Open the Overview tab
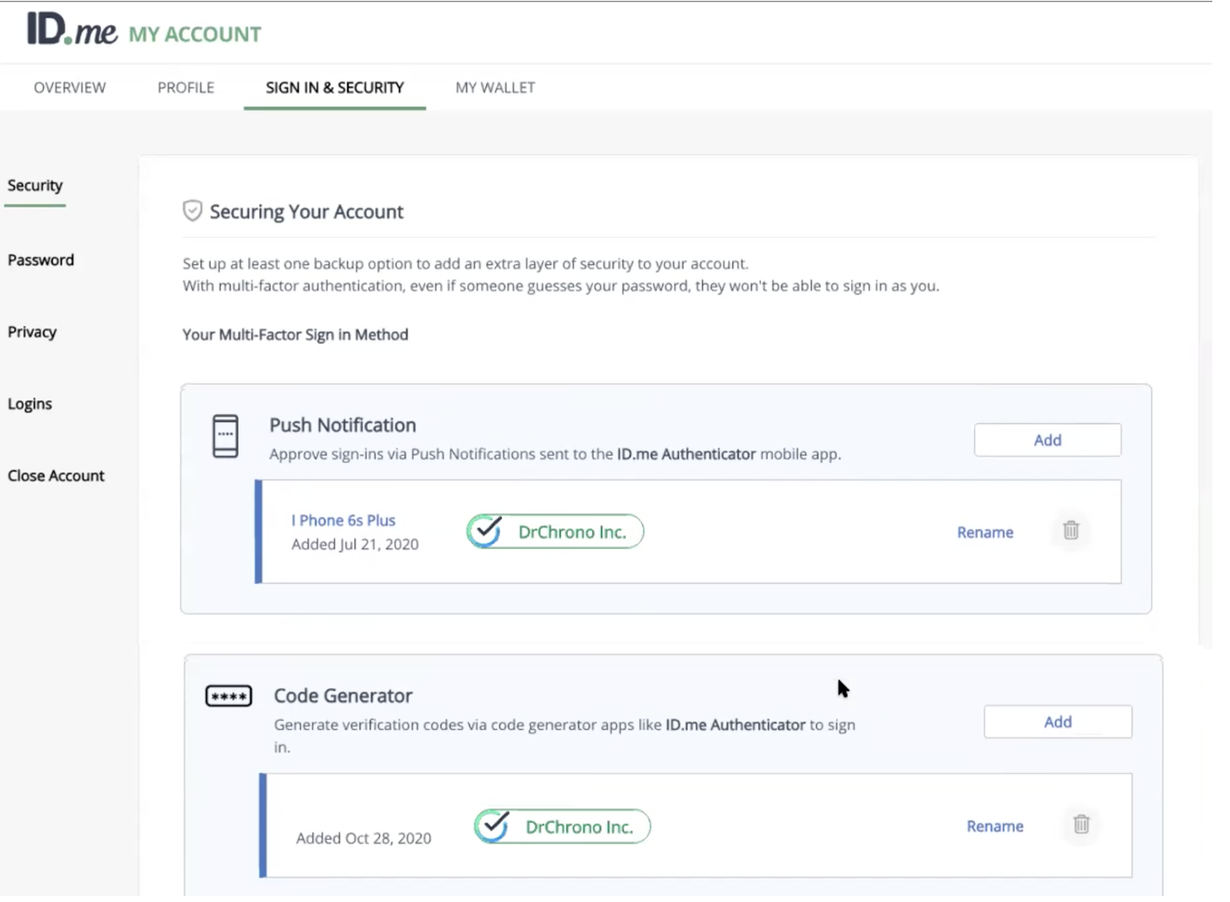 tap(70, 88)
